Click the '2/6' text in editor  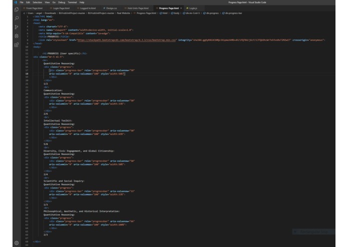[x=46, y=114]
